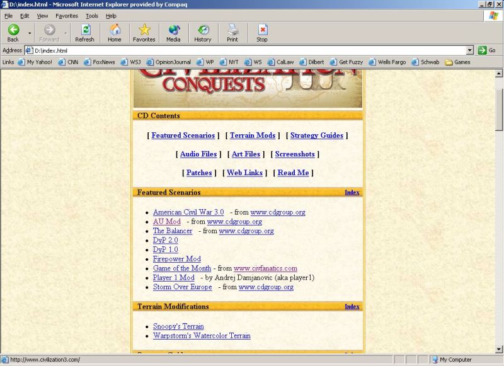Open the Favorites star toolbar icon
This screenshot has width=504, height=366.
144,30
